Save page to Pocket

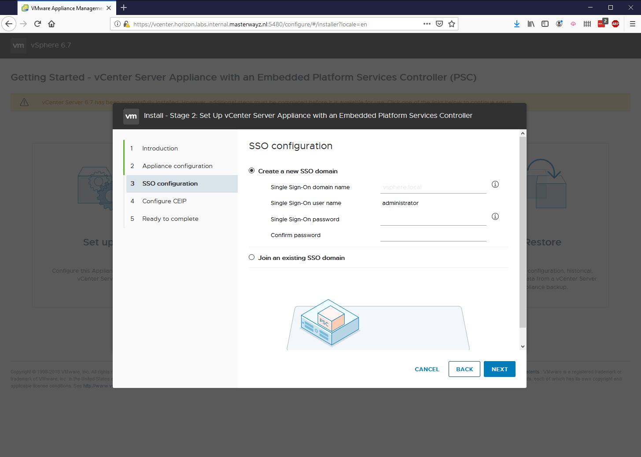click(439, 24)
